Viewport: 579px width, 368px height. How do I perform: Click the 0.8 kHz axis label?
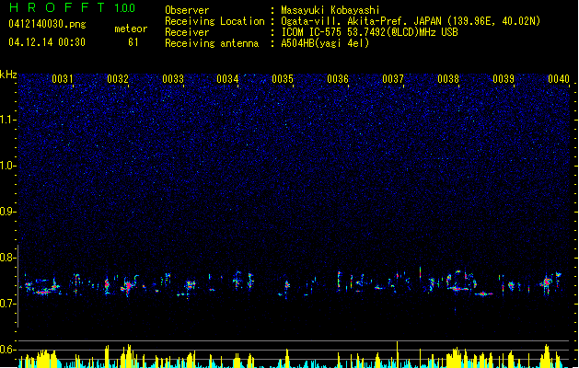(x=8, y=258)
